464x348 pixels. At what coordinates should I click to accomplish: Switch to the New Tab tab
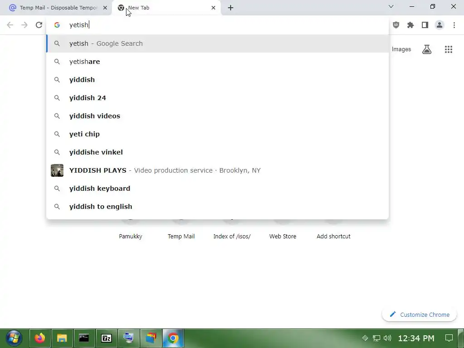(x=166, y=8)
